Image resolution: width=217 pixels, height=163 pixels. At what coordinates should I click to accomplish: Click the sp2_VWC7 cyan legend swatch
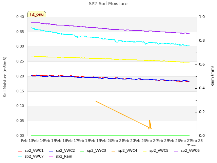click(20, 157)
